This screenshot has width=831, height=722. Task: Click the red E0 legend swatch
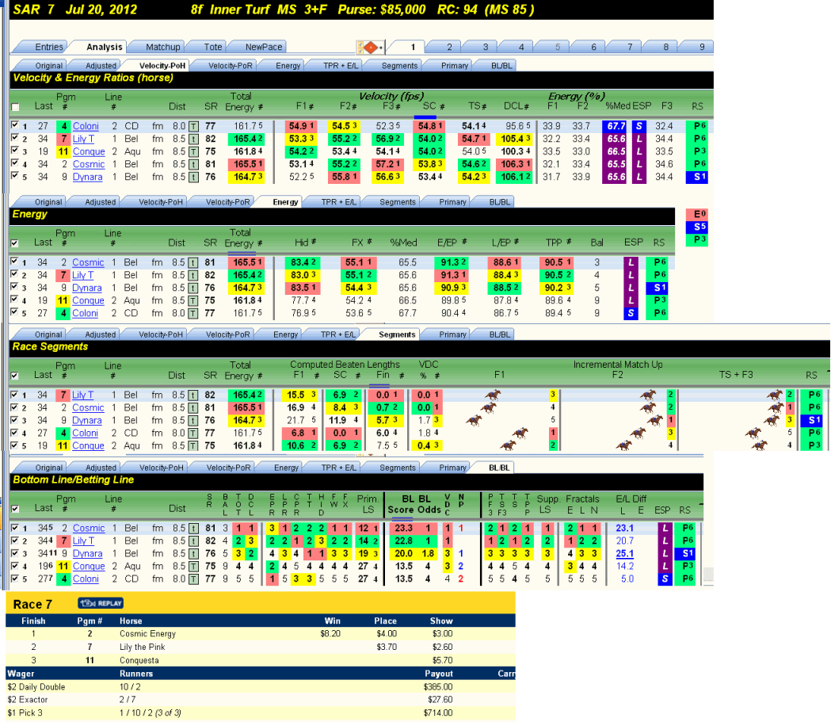[x=696, y=214]
